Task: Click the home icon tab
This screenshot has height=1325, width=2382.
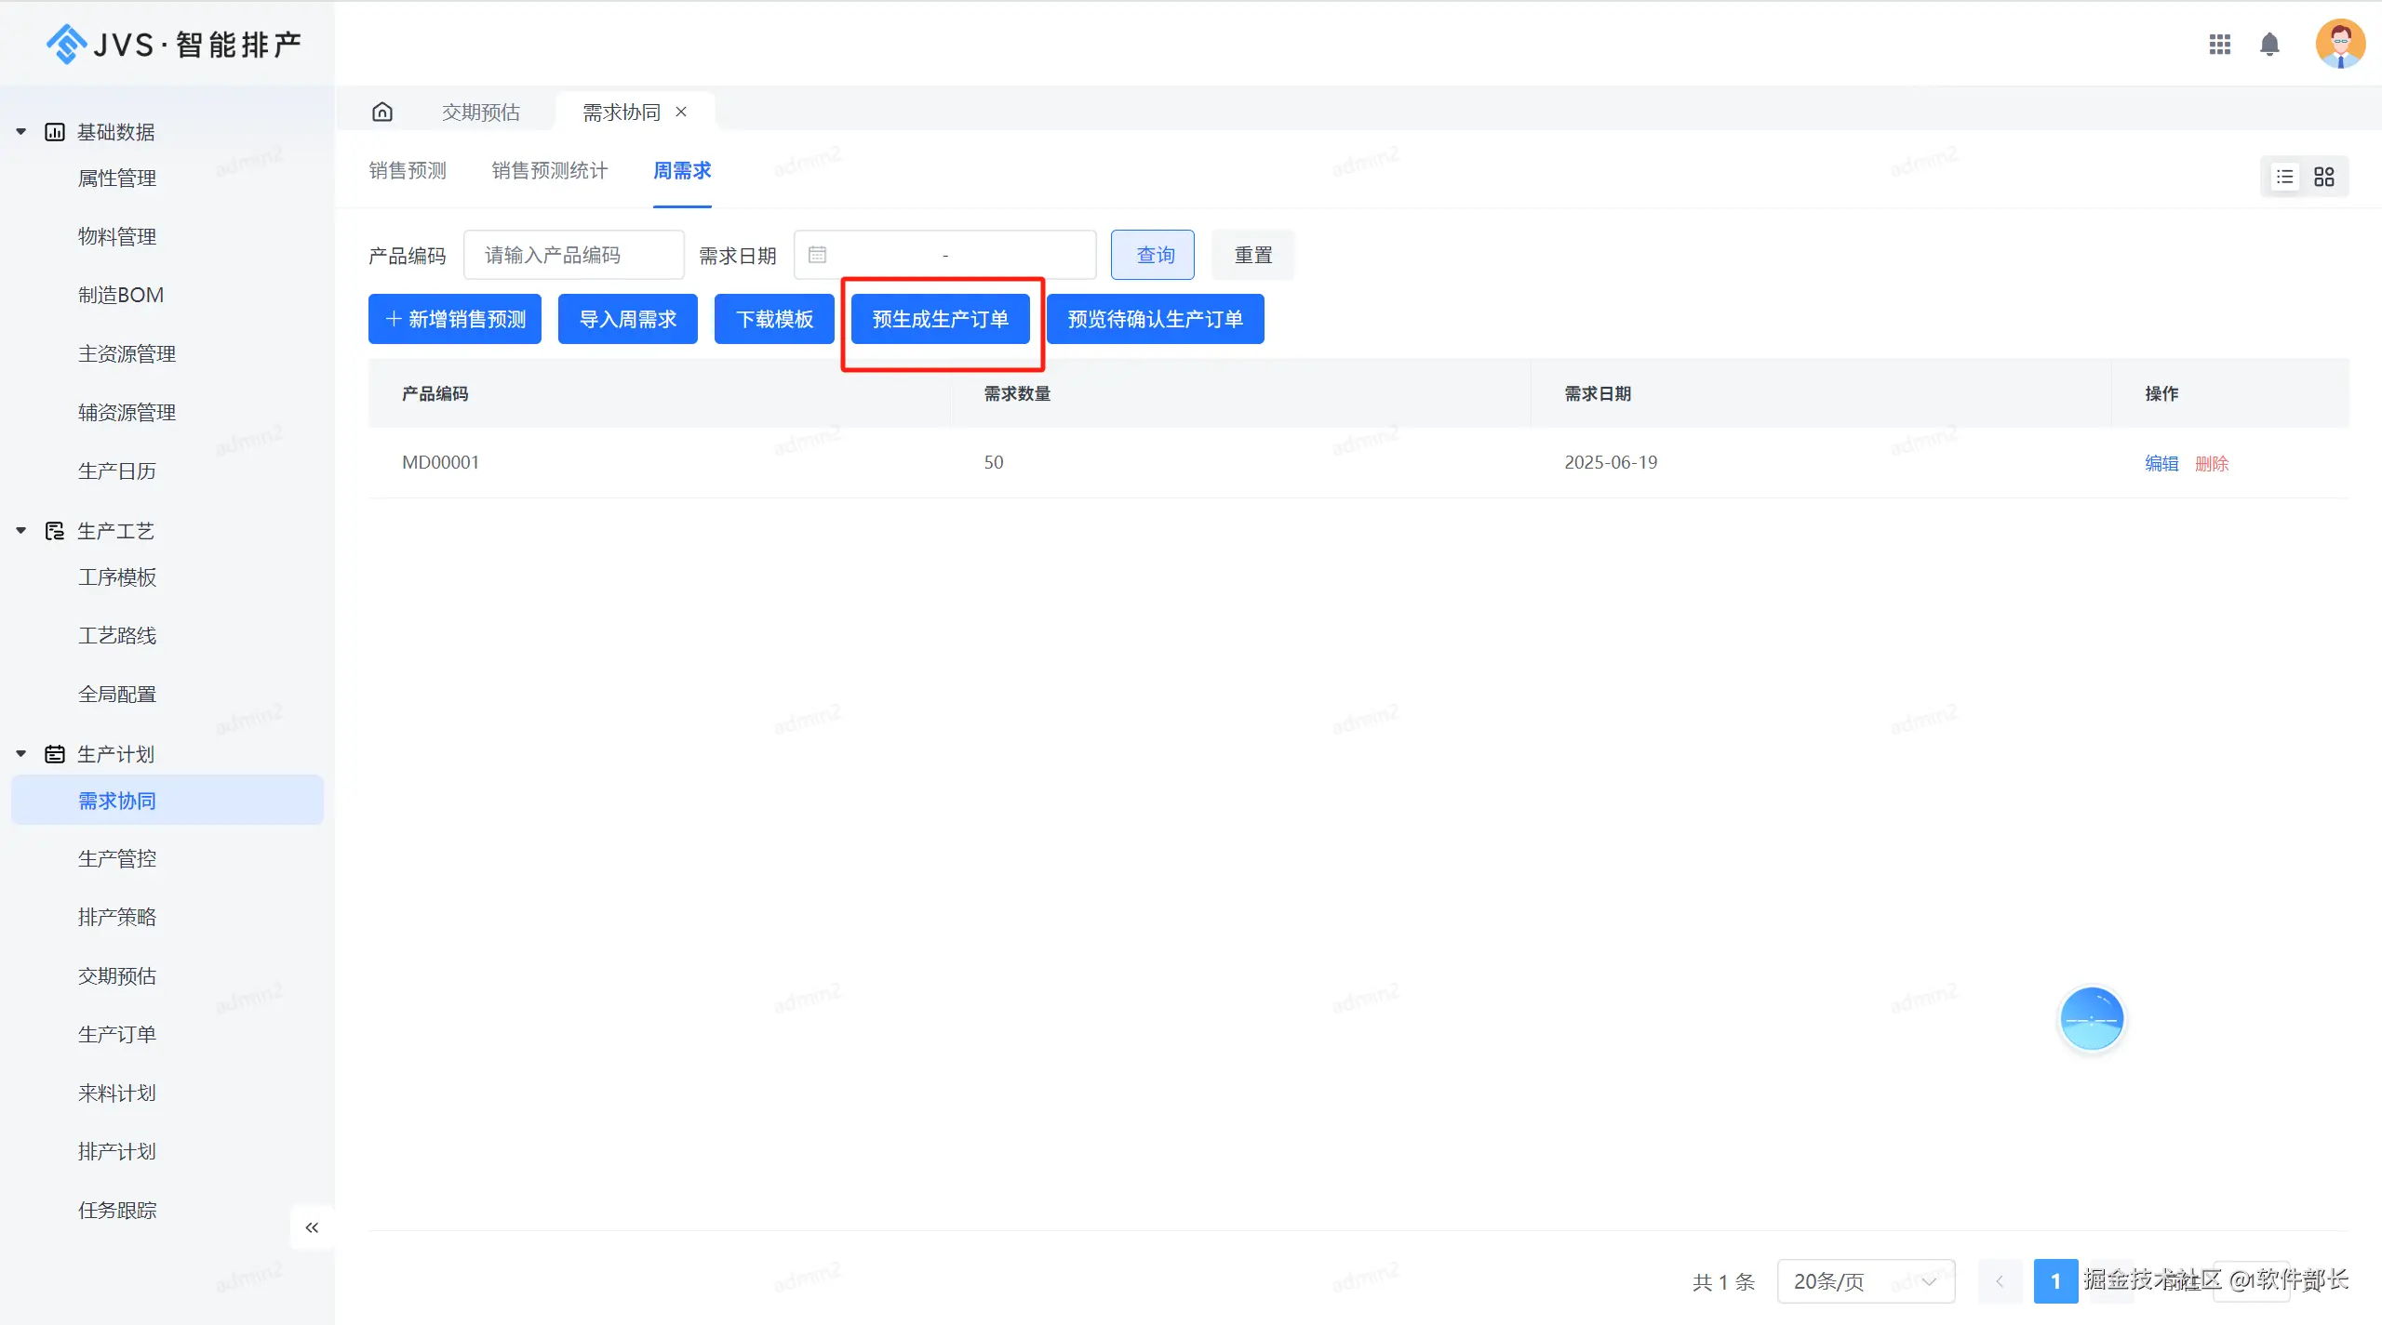Action: 382,113
